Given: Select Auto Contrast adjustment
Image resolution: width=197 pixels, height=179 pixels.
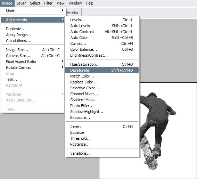Looking at the screenshot, I should click(x=102, y=32).
